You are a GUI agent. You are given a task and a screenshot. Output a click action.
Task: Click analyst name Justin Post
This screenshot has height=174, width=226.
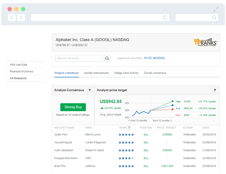coord(61,135)
